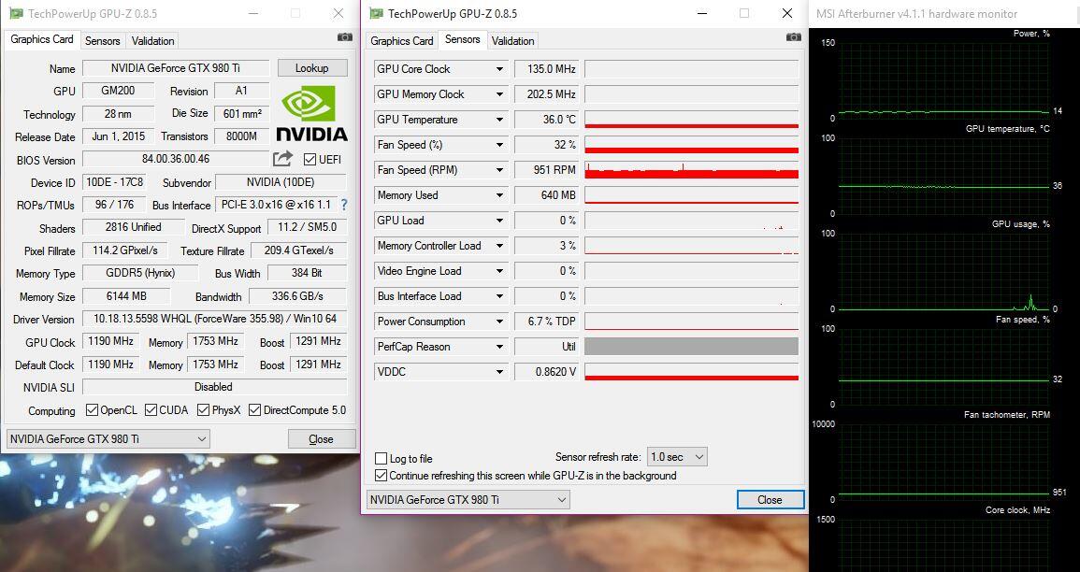The height and width of the screenshot is (572, 1080).
Task: Click the GPU temperature graph in Afterburner monitor
Action: point(943,177)
